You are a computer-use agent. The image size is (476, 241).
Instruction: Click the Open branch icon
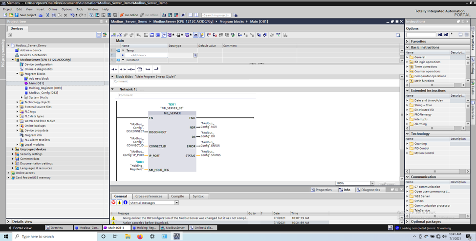[x=148, y=69]
